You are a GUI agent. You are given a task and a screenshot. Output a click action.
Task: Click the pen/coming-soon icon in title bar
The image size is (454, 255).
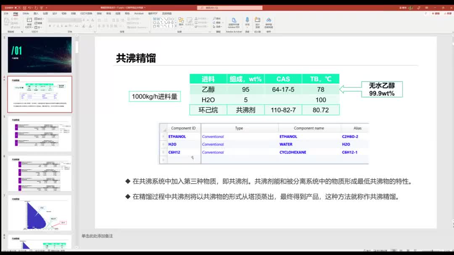pos(419,8)
